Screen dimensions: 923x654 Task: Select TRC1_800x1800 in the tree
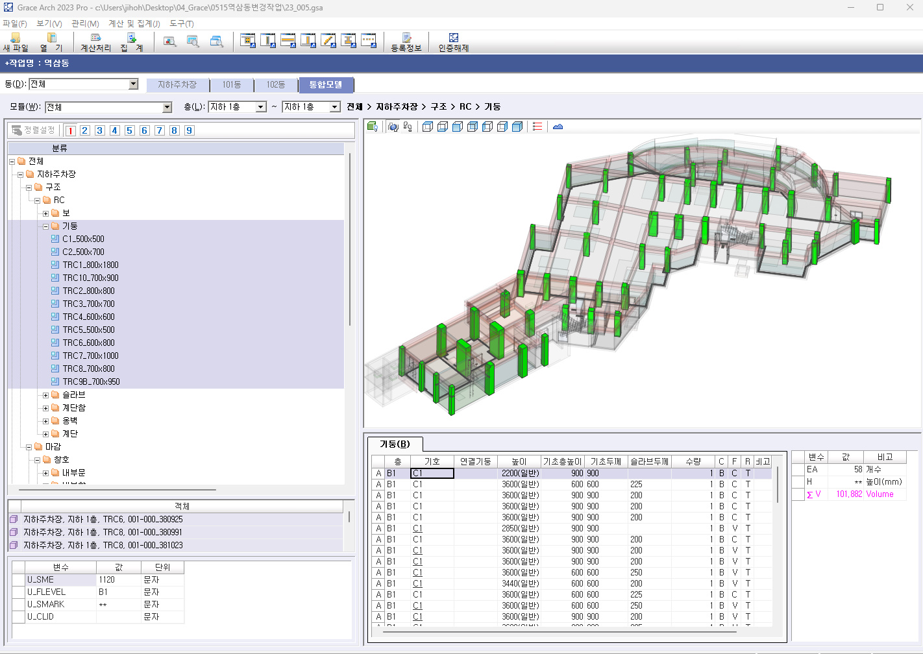pyautogui.click(x=90, y=265)
